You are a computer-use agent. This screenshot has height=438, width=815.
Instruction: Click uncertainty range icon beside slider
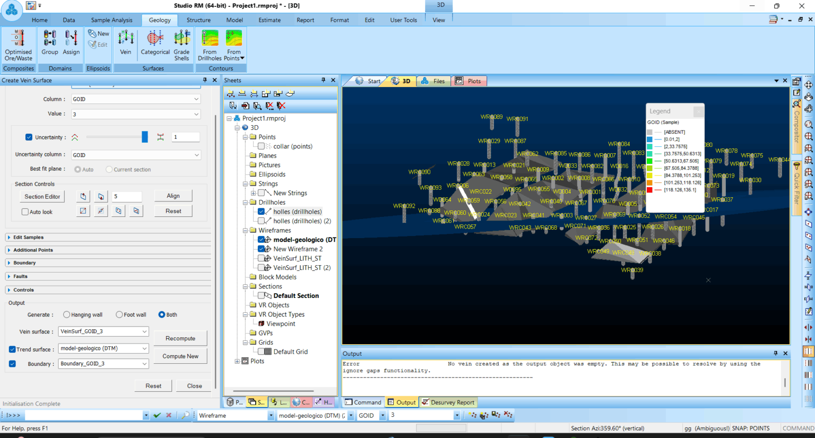(160, 137)
